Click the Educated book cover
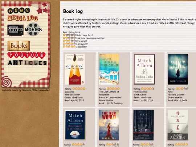This screenshot has height=147, width=196. click(75, 69)
